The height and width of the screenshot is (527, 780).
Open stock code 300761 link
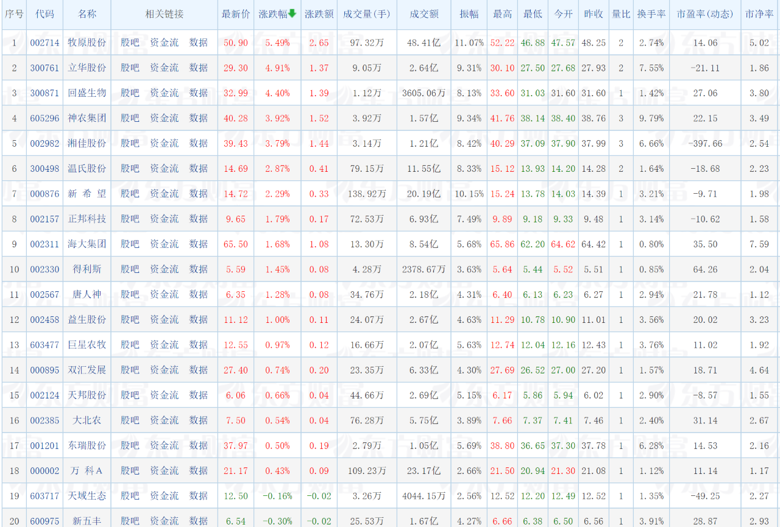pos(45,68)
